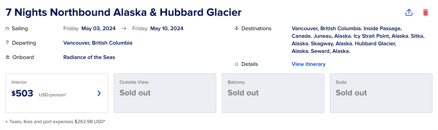Click the May 10, 2024 end date
The height and width of the screenshot is (130, 438).
167,28
